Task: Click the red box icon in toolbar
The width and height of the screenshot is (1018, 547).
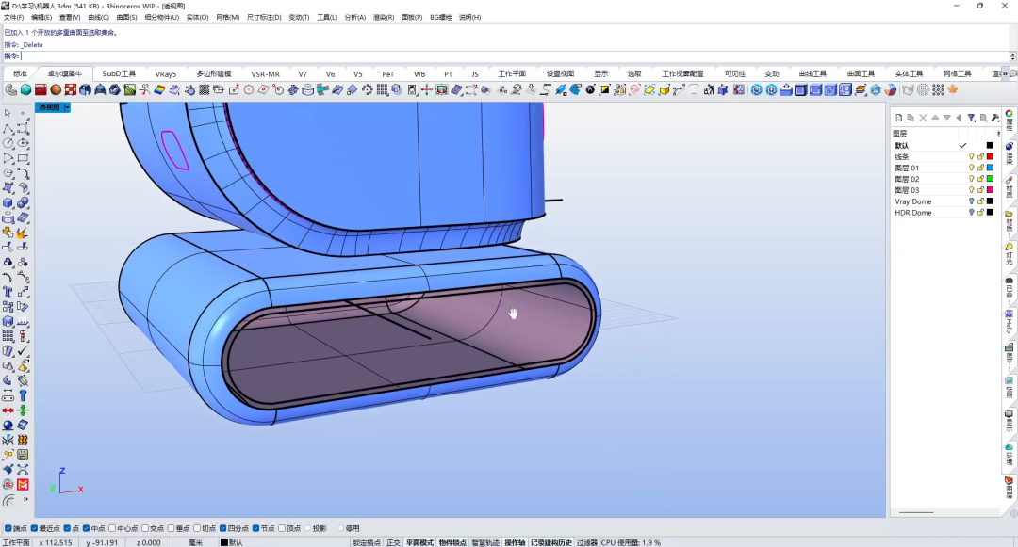Action: coord(41,90)
